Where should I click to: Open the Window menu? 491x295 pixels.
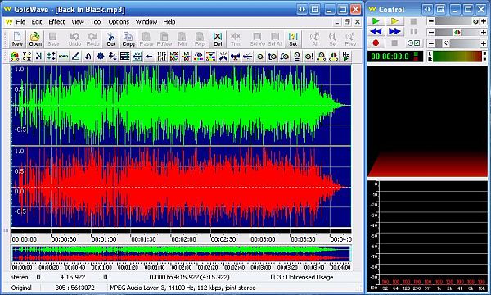pos(146,22)
